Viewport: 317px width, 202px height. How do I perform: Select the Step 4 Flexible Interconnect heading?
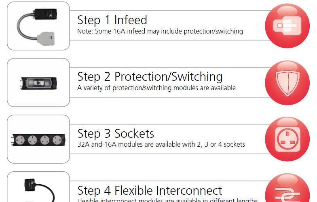150,190
